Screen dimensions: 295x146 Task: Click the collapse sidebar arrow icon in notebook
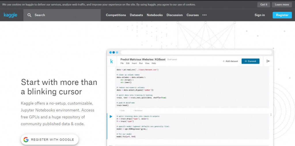268,61
